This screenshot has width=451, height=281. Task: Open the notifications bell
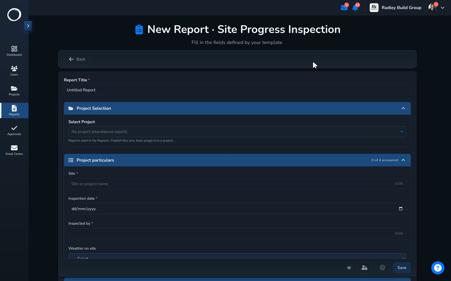[x=355, y=8]
